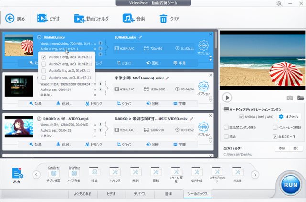Open hardware acceleration オプション button
The height and width of the screenshot is (202, 306).
pos(289,117)
